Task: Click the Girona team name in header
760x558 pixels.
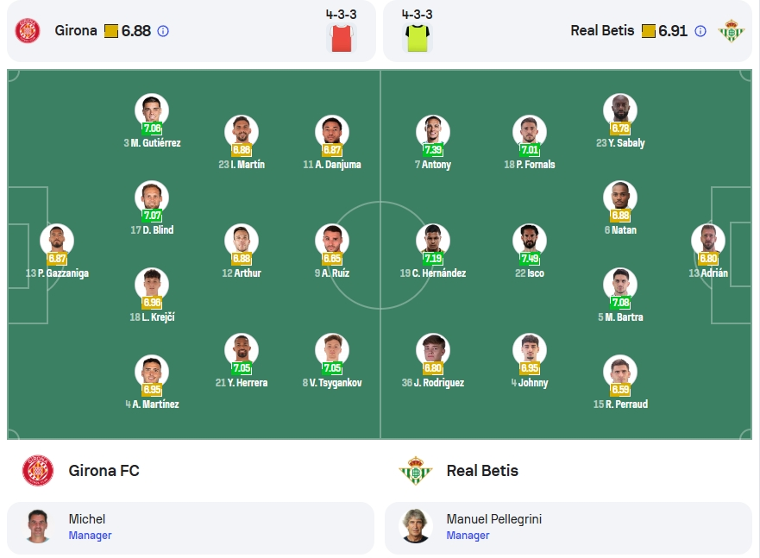Action: 76,30
